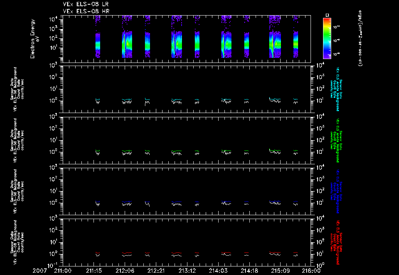
Task: Click the cyan trace segment near 212:06
Action: 127,99
